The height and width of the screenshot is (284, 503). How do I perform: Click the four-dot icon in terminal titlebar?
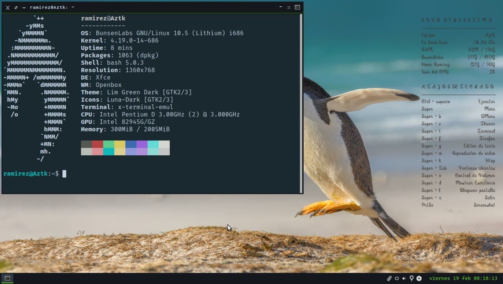289,7
